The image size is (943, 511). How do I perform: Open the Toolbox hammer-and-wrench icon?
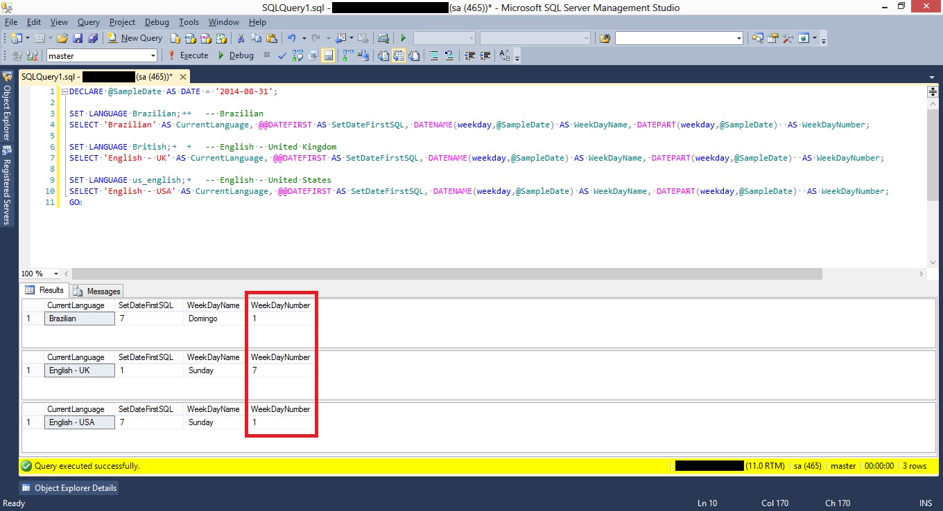pyautogui.click(x=788, y=38)
